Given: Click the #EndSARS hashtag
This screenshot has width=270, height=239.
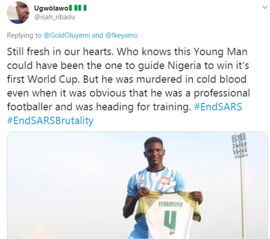Looking at the screenshot, I should pyautogui.click(x=218, y=106).
